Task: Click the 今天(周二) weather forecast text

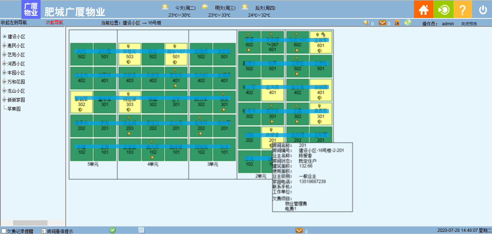Action: (185, 8)
